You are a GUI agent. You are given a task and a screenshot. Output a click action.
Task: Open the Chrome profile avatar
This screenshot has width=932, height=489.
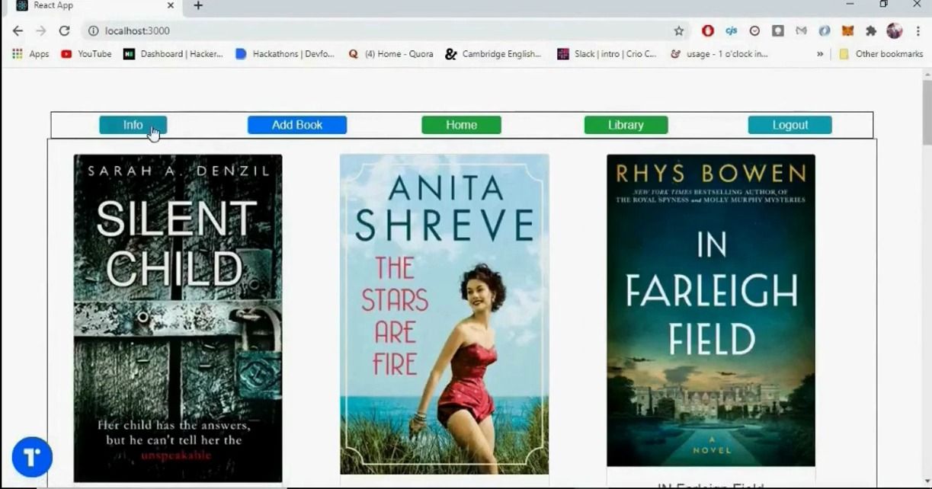pyautogui.click(x=895, y=31)
